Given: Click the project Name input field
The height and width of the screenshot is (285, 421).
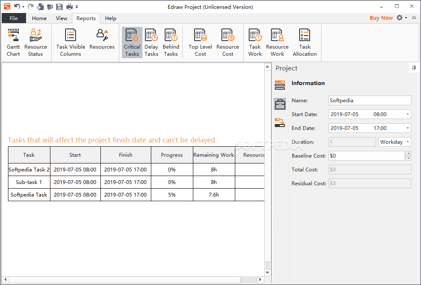Looking at the screenshot, I should 370,101.
